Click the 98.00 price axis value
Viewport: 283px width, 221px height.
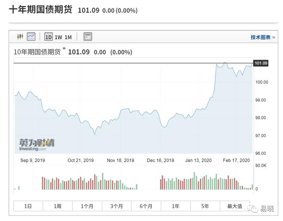tap(260, 118)
